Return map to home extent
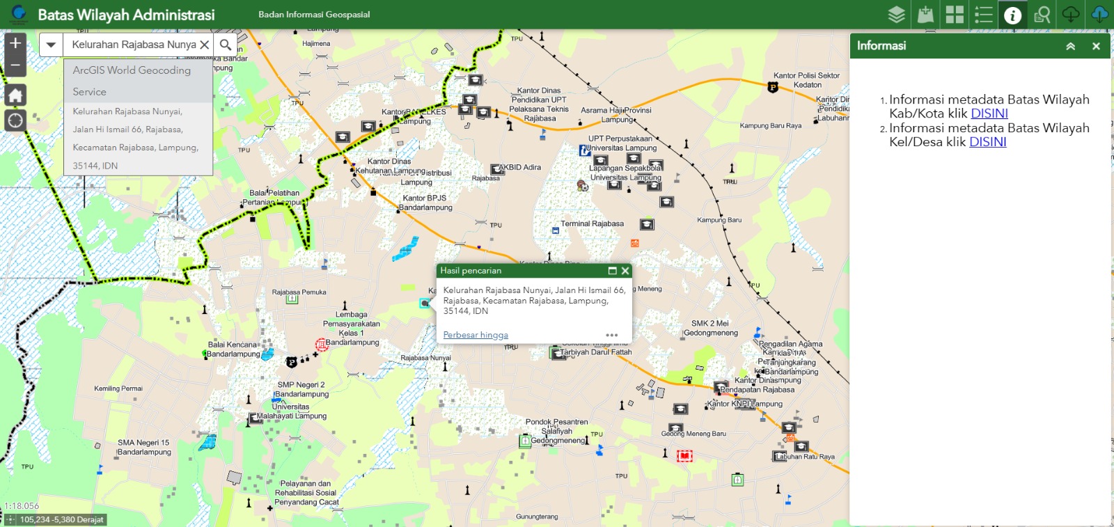 (15, 95)
